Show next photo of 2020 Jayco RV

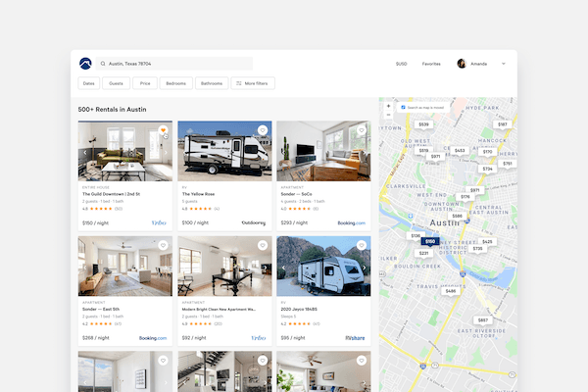tap(364, 266)
